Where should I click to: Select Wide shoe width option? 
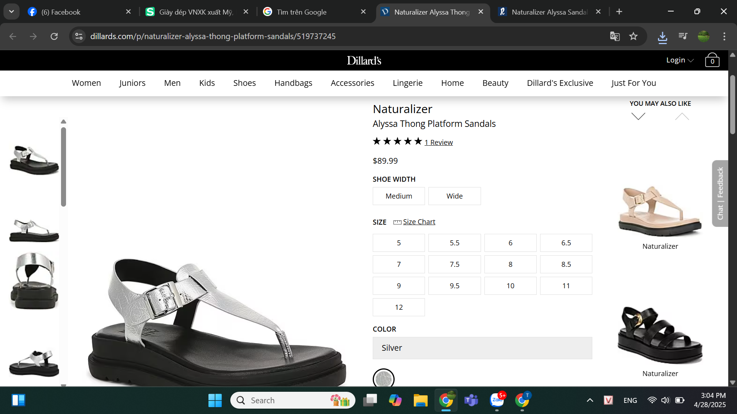click(454, 196)
